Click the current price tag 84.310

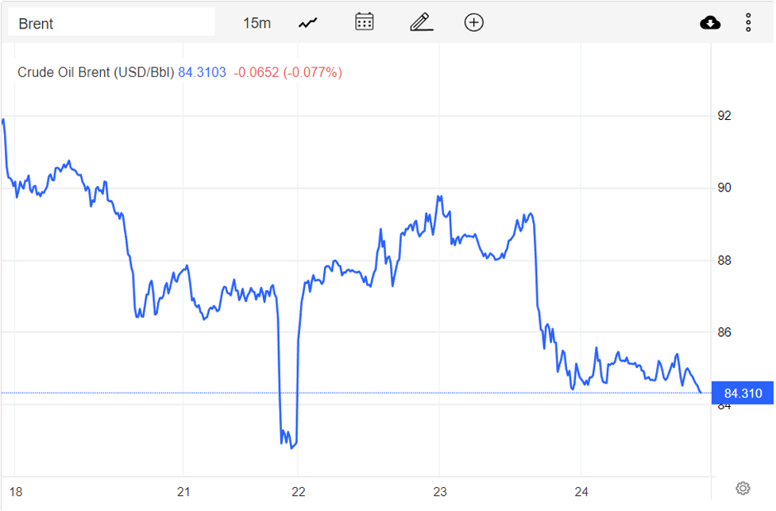click(x=743, y=393)
